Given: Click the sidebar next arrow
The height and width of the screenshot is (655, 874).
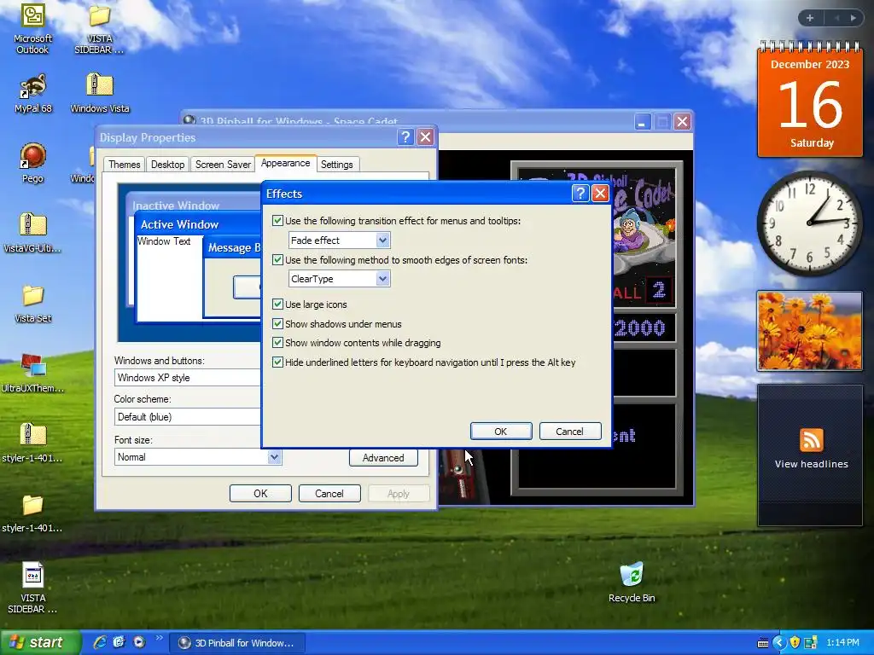Looking at the screenshot, I should pyautogui.click(x=854, y=18).
